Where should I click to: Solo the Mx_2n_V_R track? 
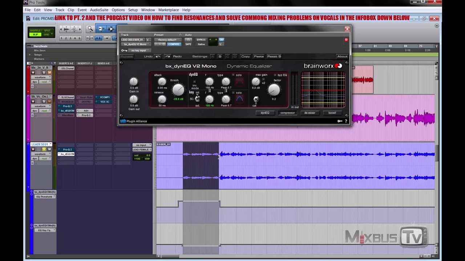pos(44,72)
